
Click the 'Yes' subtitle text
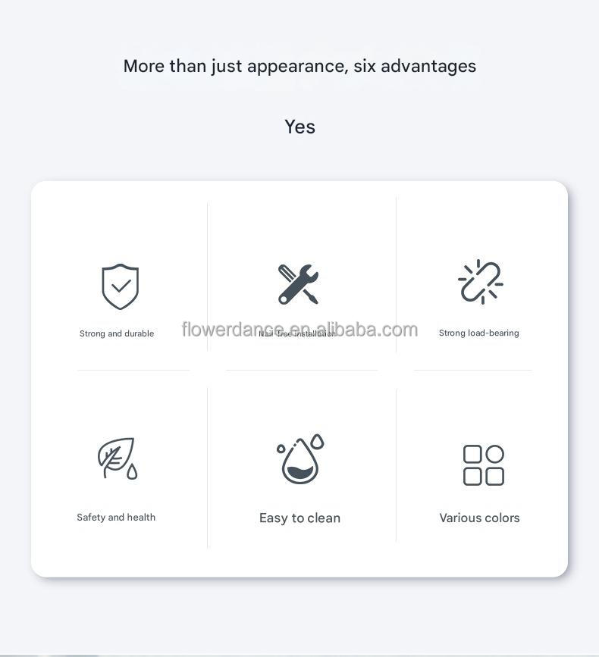pyautogui.click(x=299, y=127)
